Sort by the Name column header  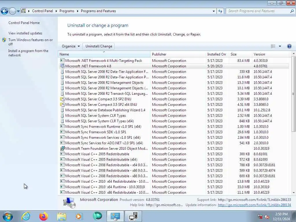pyautogui.click(x=104, y=54)
